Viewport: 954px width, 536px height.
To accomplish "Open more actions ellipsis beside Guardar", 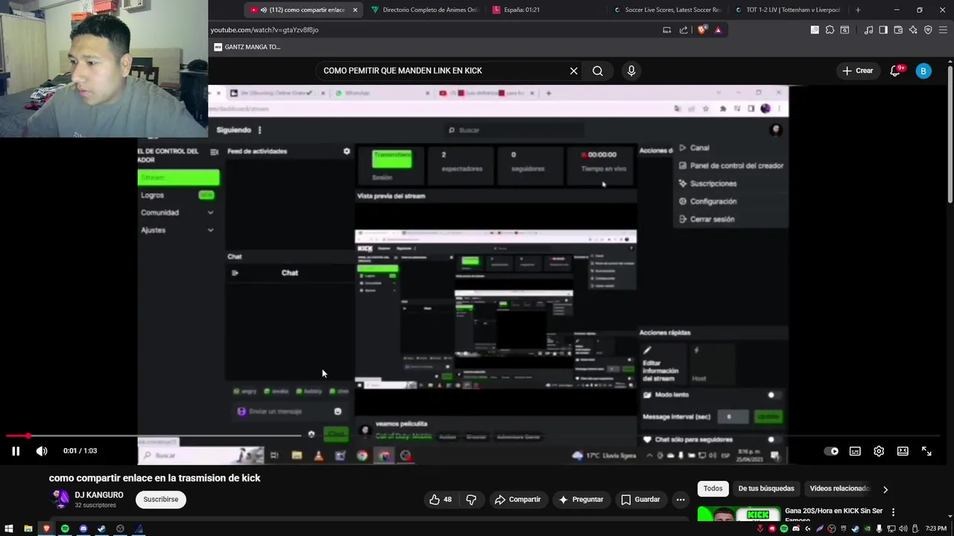I will tap(680, 500).
